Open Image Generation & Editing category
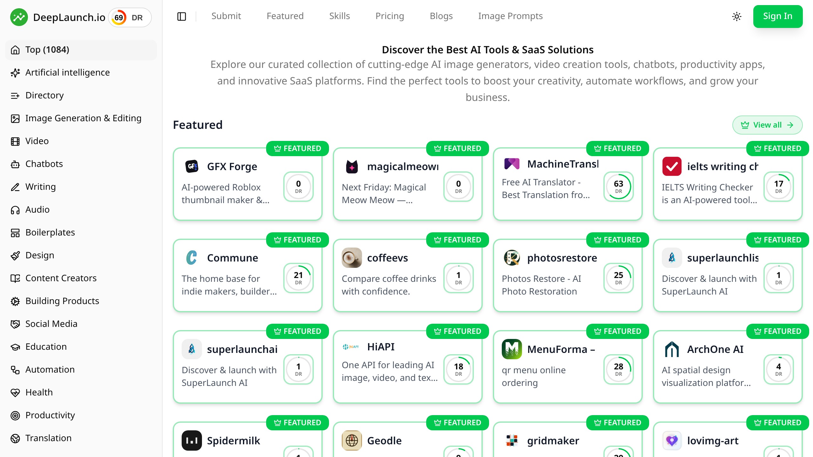Viewport: 813px width, 457px height. point(81,118)
